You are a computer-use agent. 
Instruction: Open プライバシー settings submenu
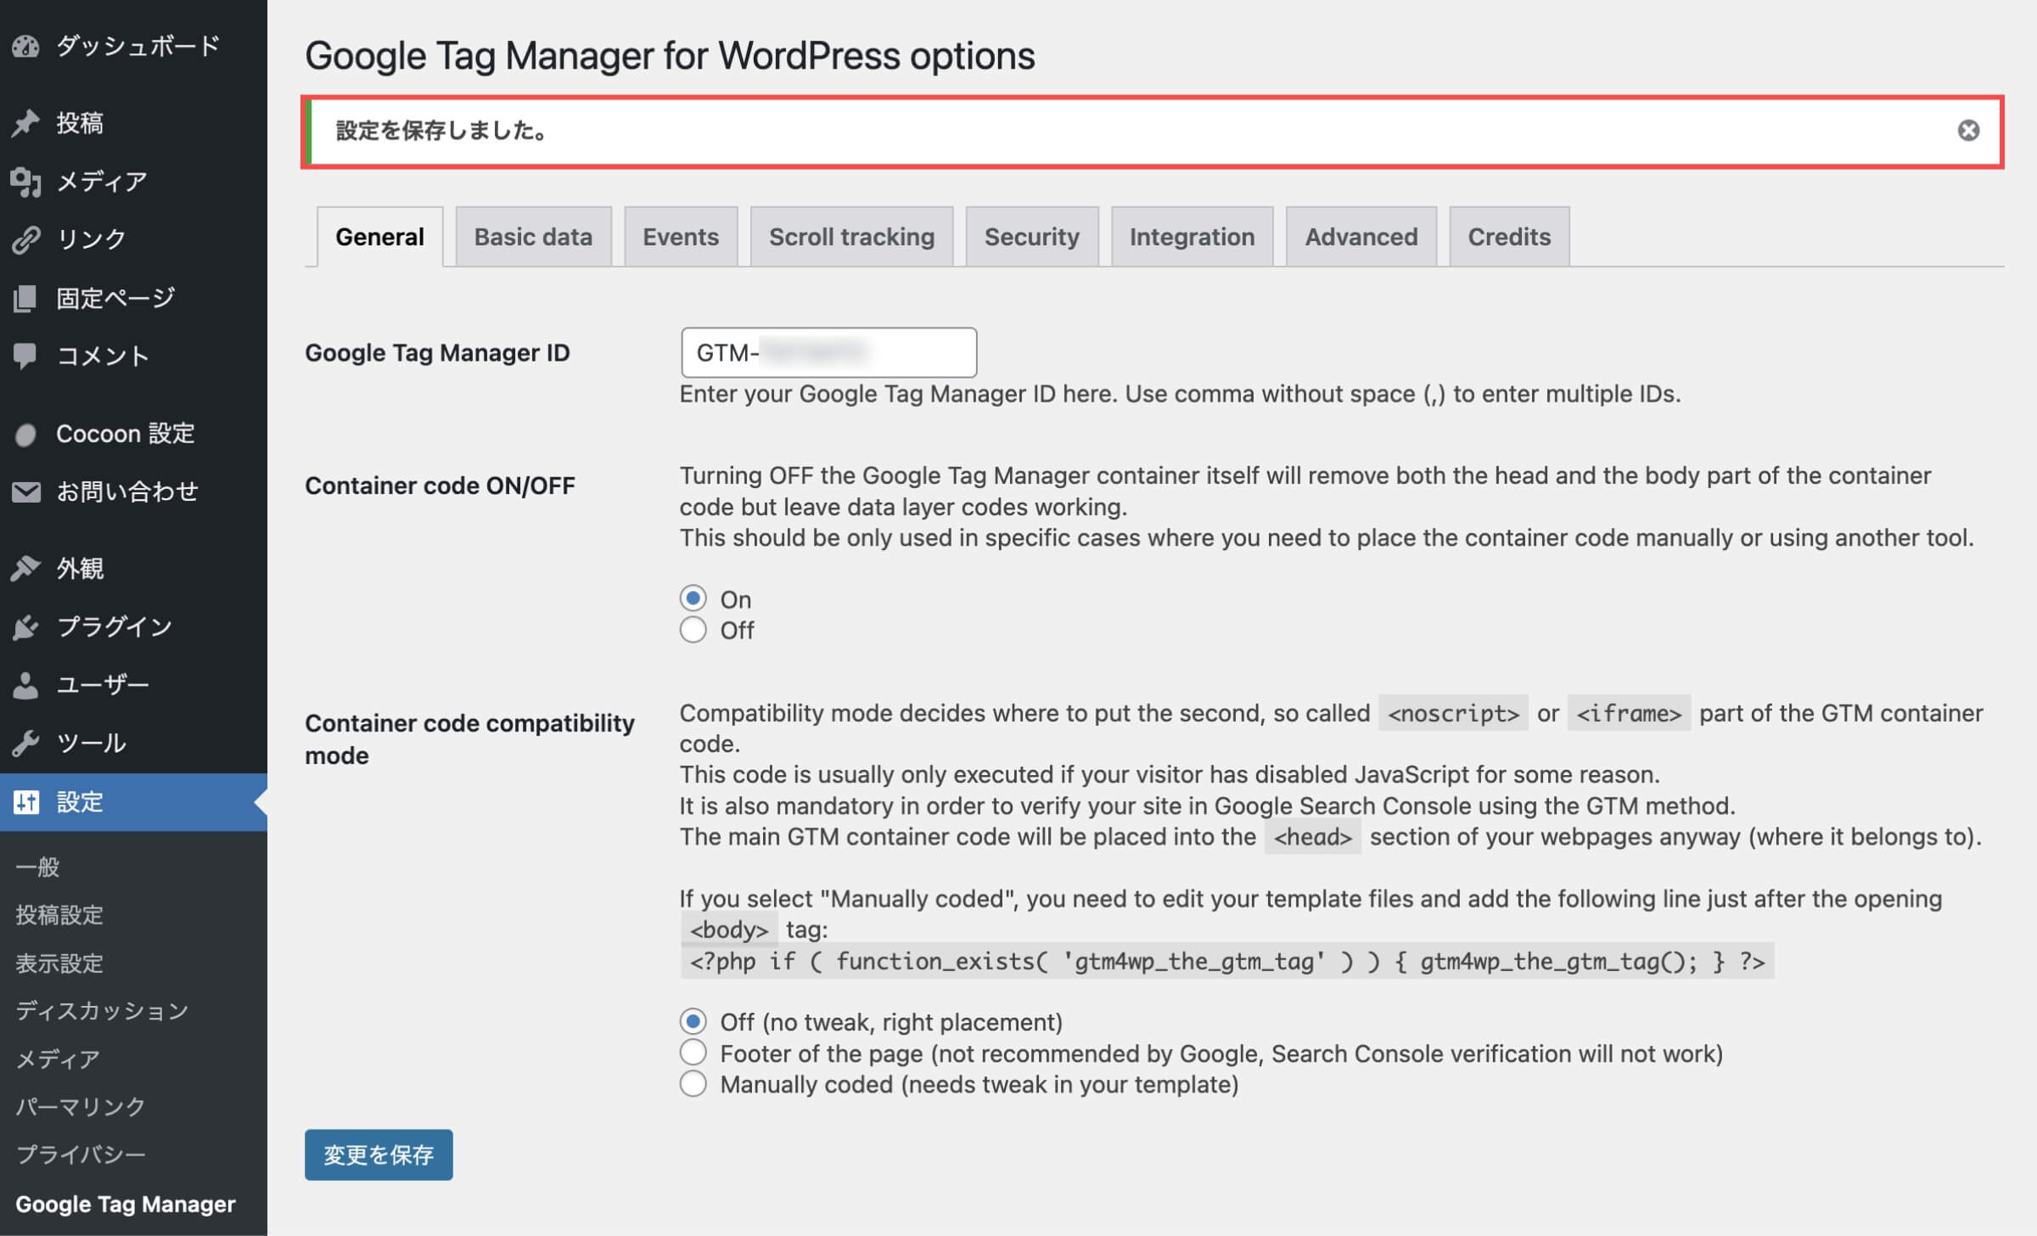pyautogui.click(x=81, y=1155)
